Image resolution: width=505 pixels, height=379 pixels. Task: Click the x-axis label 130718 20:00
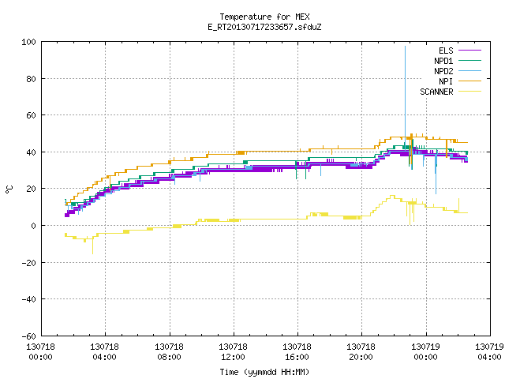(x=361, y=352)
